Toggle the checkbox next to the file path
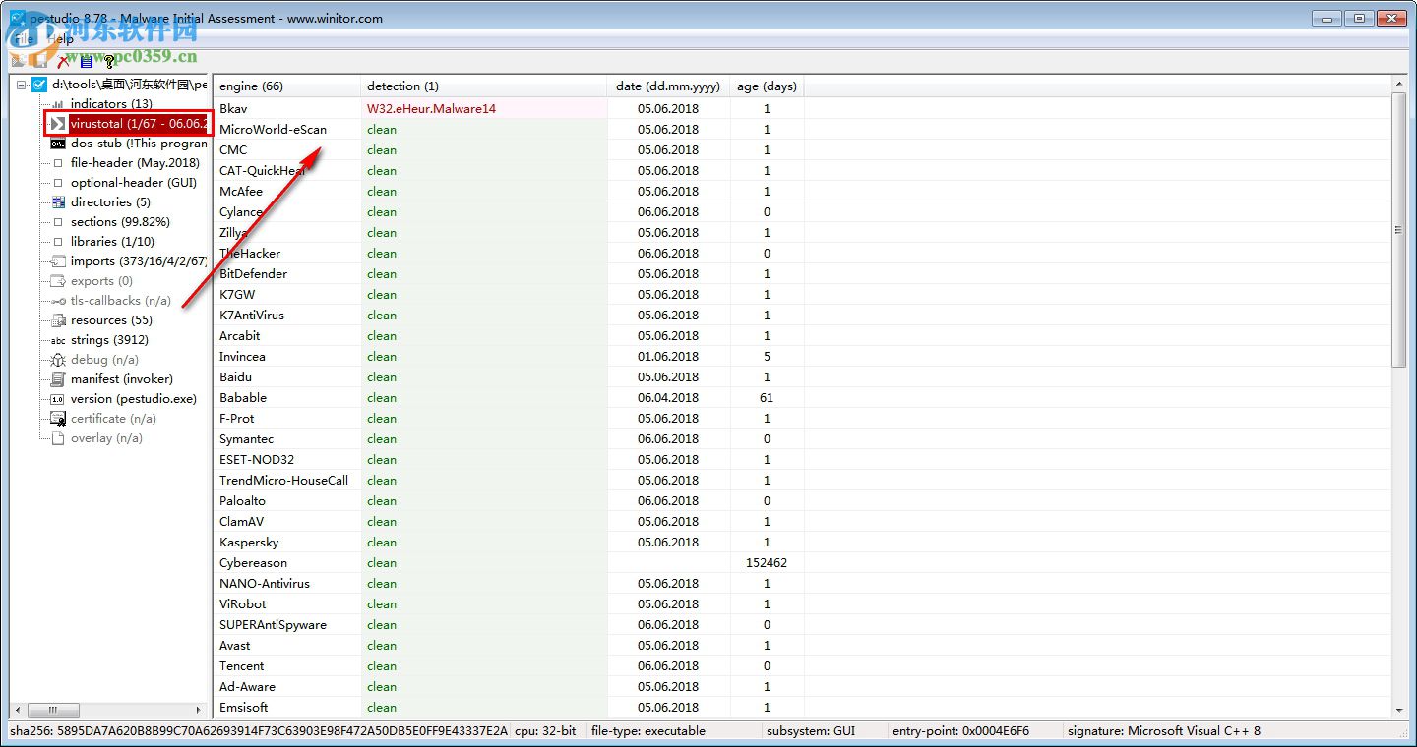 click(39, 85)
